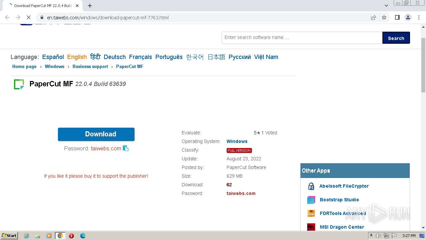Show hidden system tray icons
The width and height of the screenshot is (426, 240).
click(x=371, y=236)
